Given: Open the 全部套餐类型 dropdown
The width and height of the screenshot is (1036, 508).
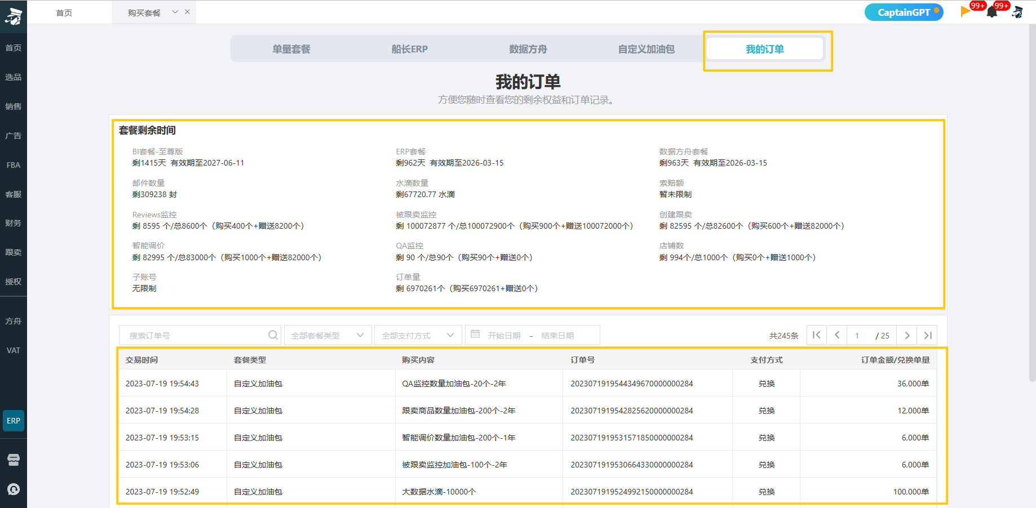Looking at the screenshot, I should point(328,335).
